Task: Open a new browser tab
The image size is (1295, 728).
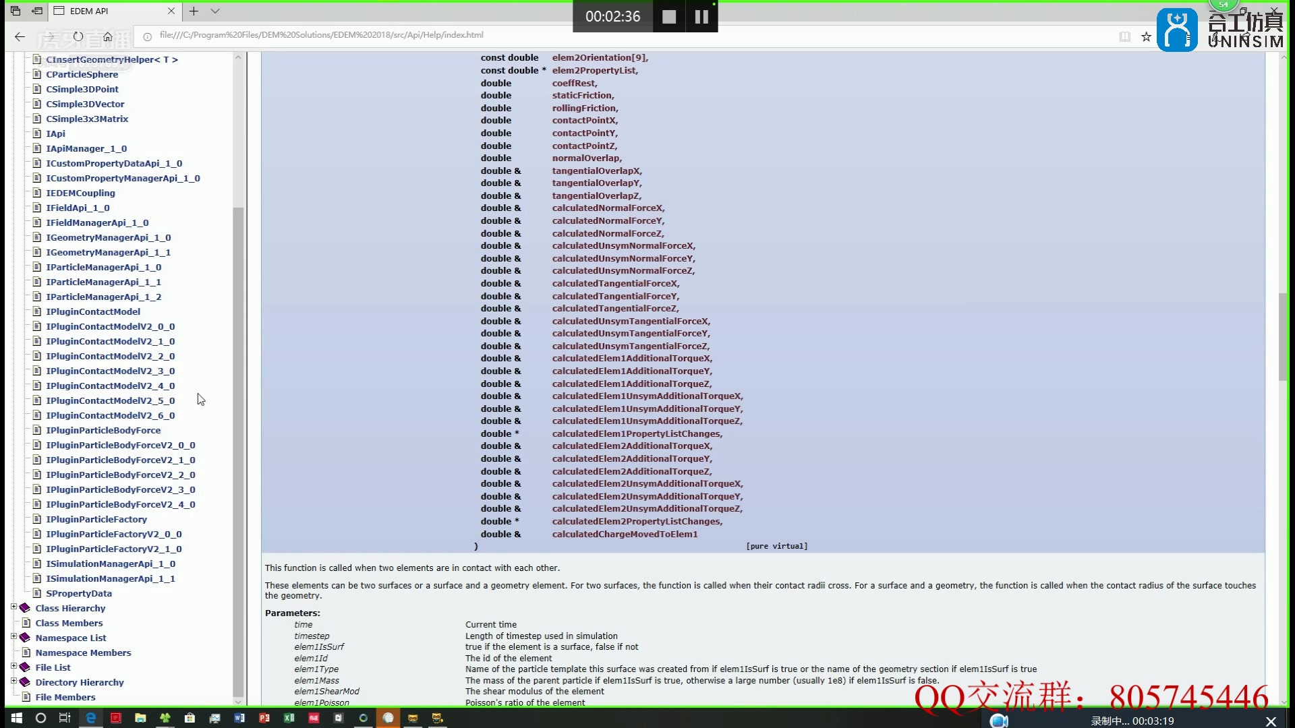Action: (194, 11)
